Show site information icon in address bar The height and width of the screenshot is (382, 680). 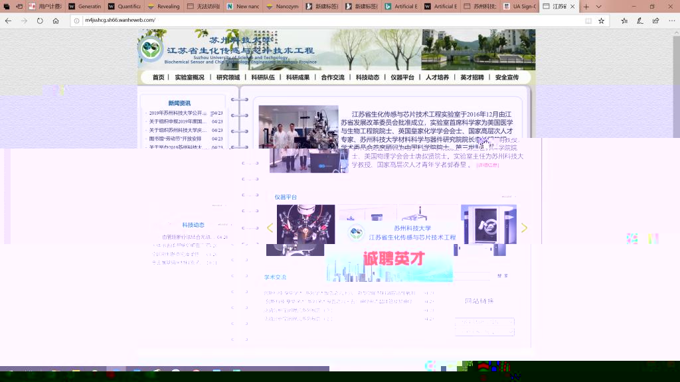click(x=77, y=21)
